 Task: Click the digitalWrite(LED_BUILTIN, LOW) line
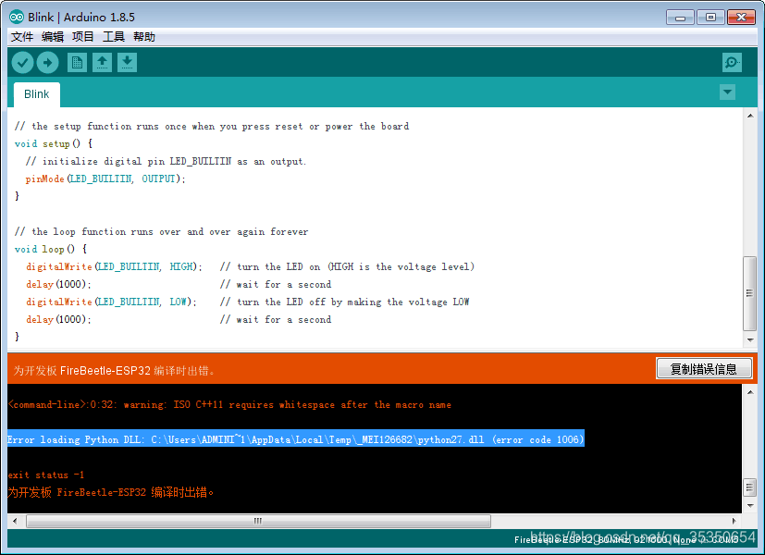(x=111, y=302)
